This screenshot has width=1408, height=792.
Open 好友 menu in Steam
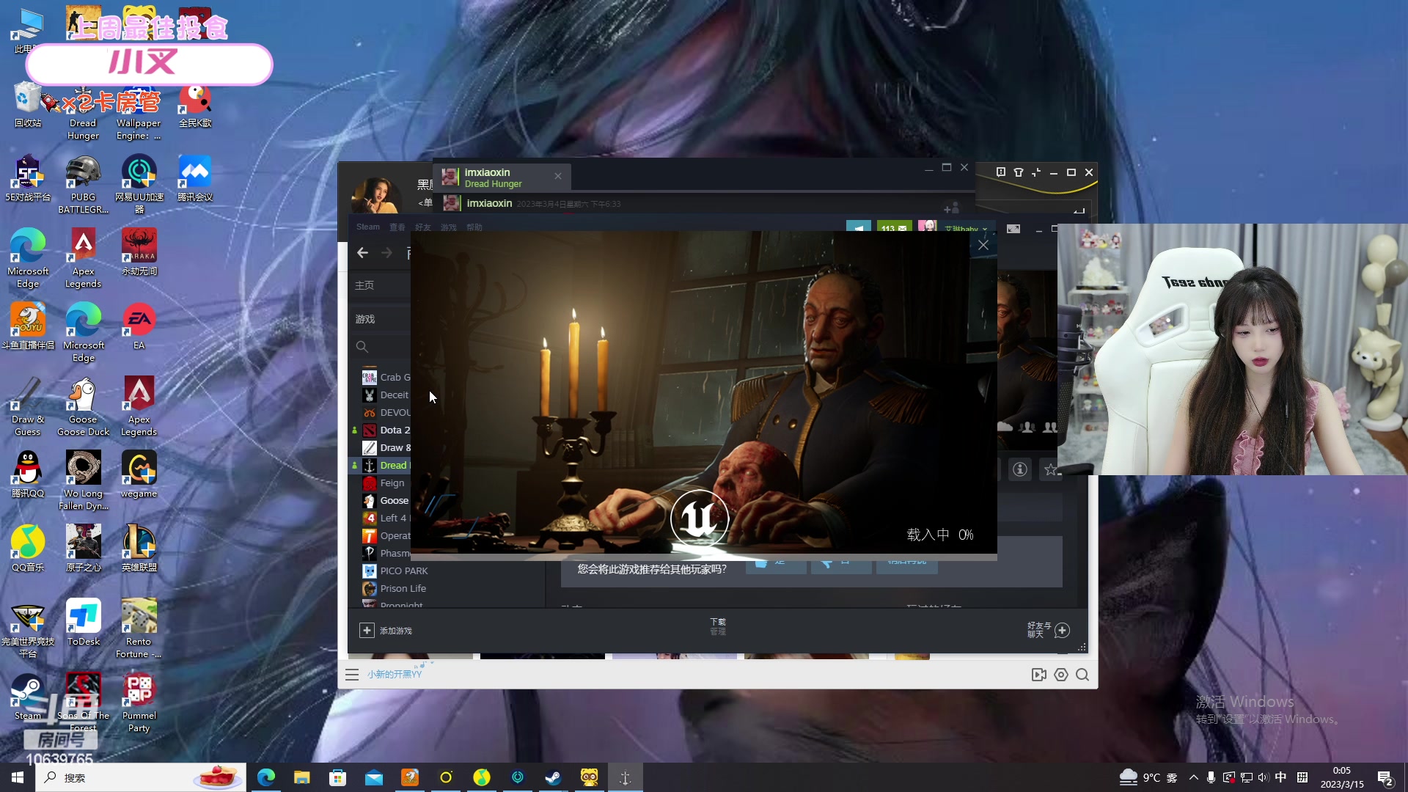click(x=423, y=227)
